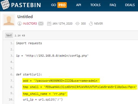The image size is (138, 104).
Task: Click line number 10
Action: 11,100
